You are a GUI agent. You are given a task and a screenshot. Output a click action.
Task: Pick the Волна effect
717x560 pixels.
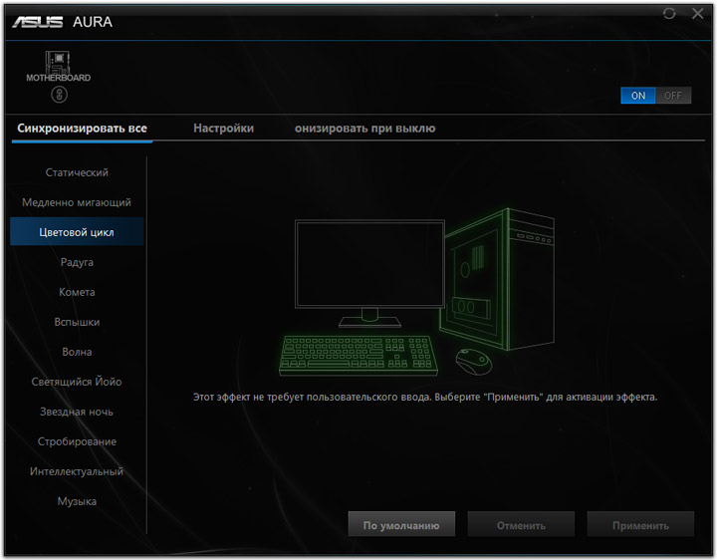(77, 352)
